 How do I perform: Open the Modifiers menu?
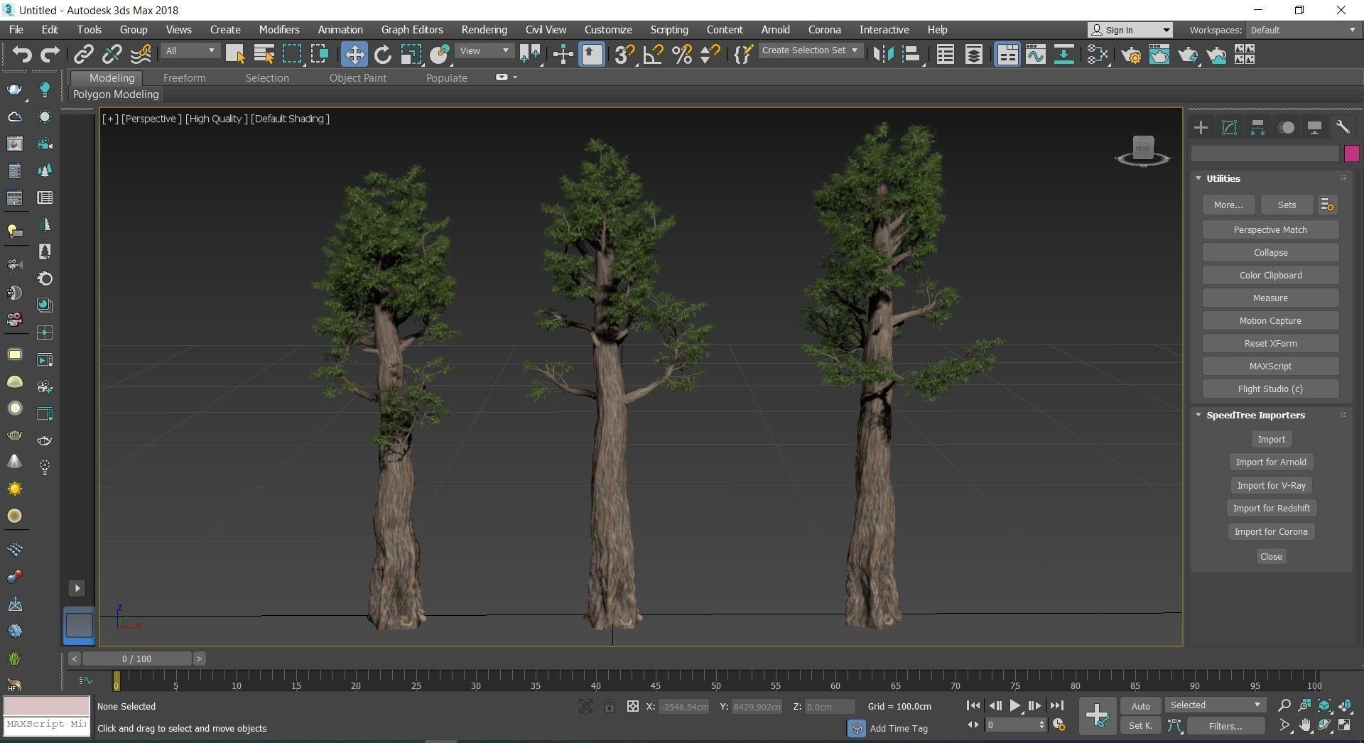pos(278,30)
